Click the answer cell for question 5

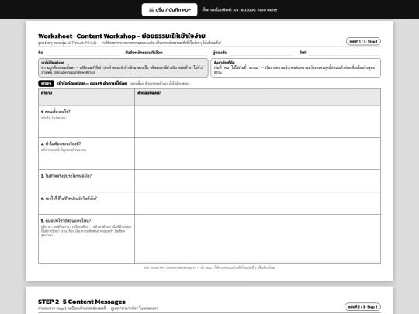coord(258,239)
